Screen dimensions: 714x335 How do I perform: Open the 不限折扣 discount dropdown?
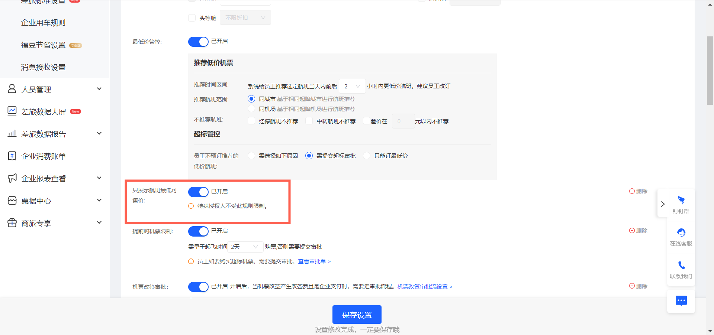point(245,18)
